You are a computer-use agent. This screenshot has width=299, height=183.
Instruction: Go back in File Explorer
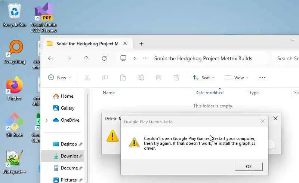50,58
